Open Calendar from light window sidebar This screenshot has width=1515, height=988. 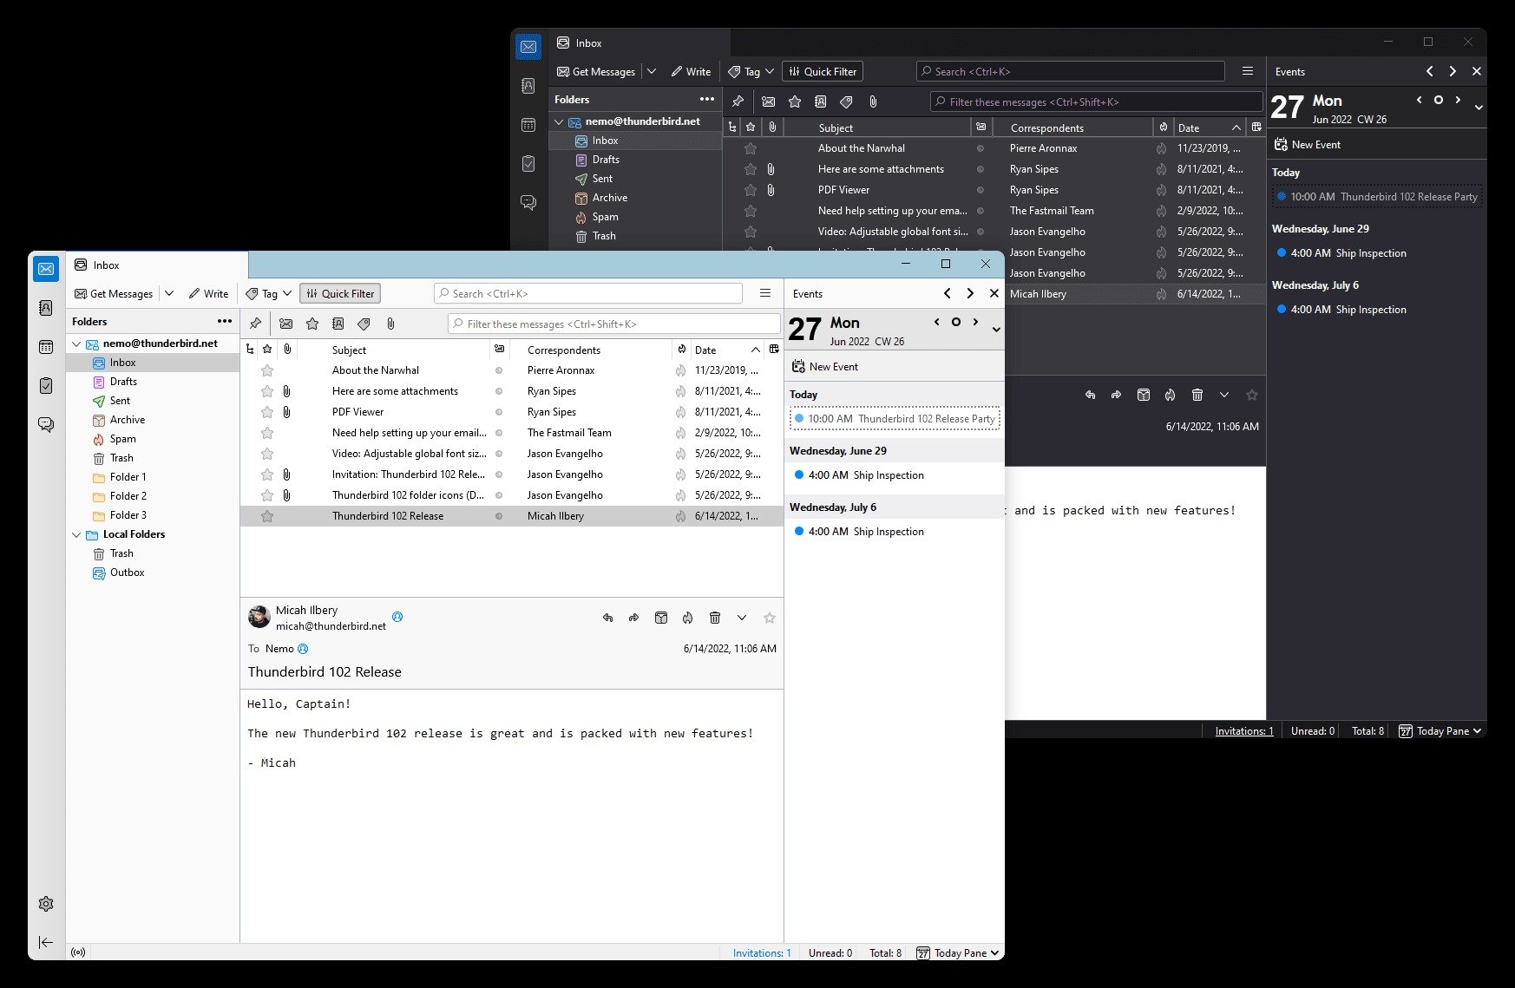pyautogui.click(x=46, y=347)
